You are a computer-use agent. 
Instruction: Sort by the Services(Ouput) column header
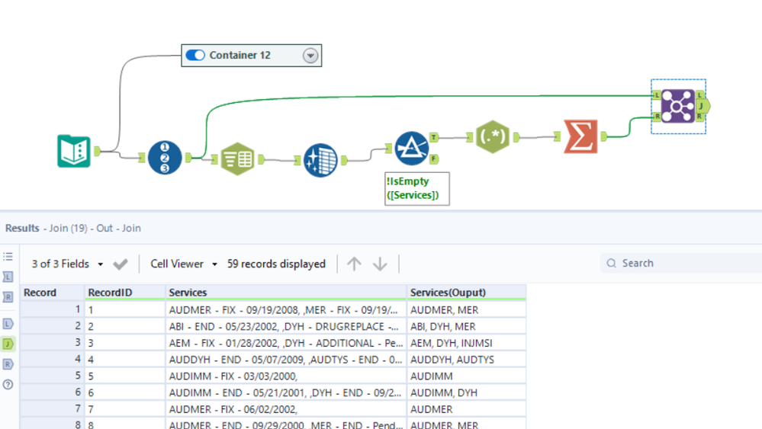tap(467, 293)
